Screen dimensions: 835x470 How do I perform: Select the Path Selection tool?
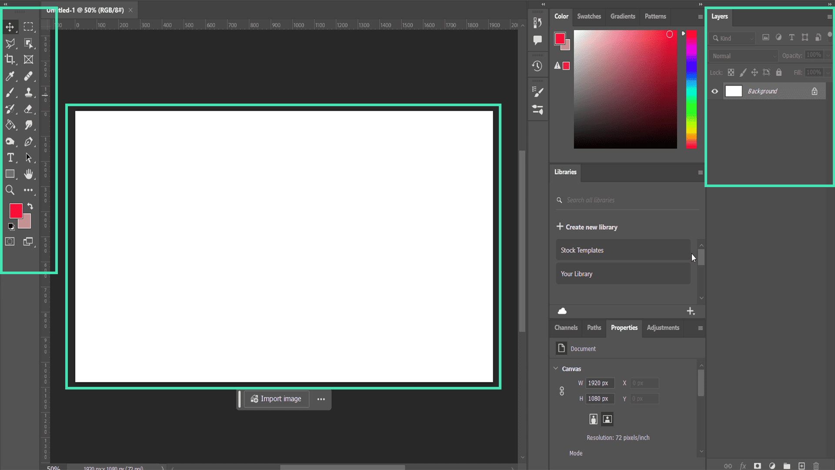point(28,158)
